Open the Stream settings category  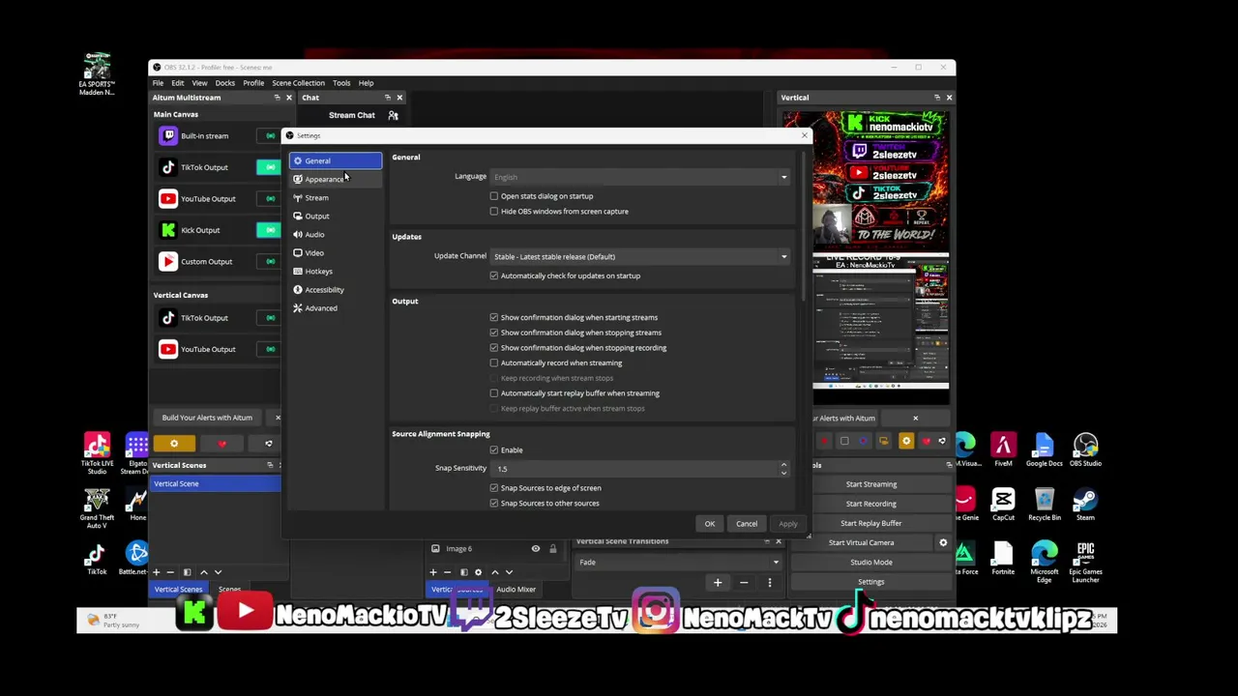point(335,197)
